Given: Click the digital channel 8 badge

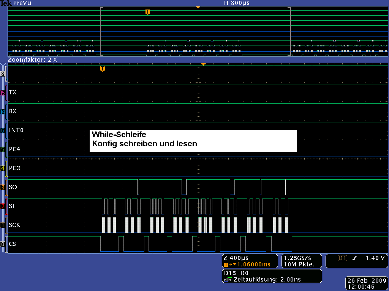Looking at the screenshot, I should pos(3,74).
